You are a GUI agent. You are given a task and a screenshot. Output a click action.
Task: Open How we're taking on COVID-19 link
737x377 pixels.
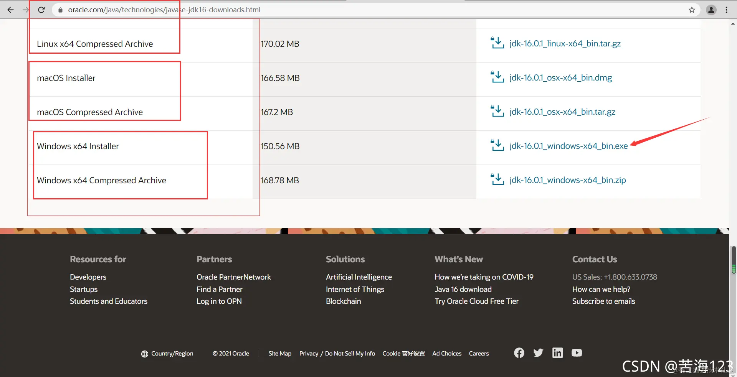tap(484, 277)
